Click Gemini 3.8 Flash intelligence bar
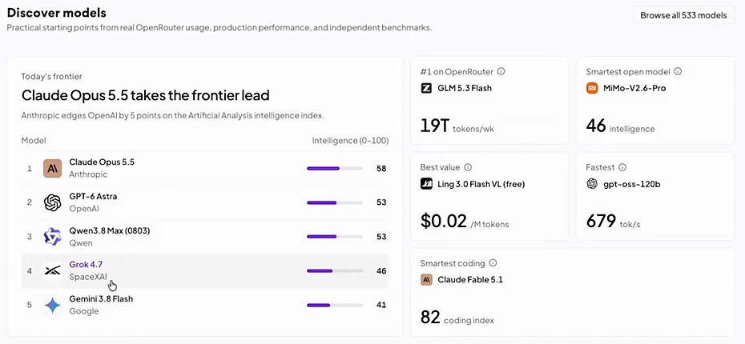 point(335,305)
